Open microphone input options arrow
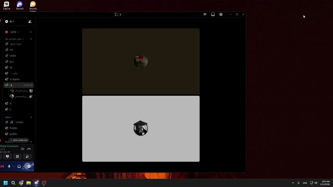 [13, 166]
